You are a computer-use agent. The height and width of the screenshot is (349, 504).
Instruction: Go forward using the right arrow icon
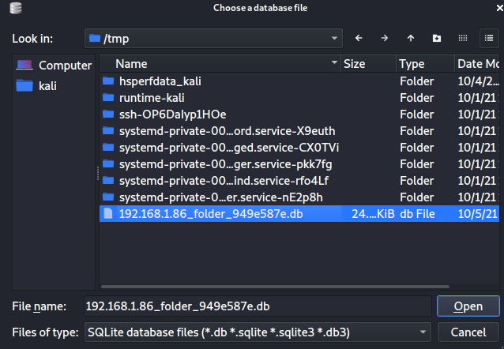point(385,38)
